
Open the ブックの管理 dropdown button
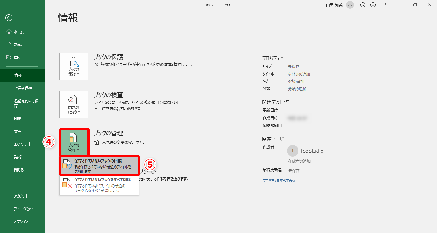click(x=74, y=142)
